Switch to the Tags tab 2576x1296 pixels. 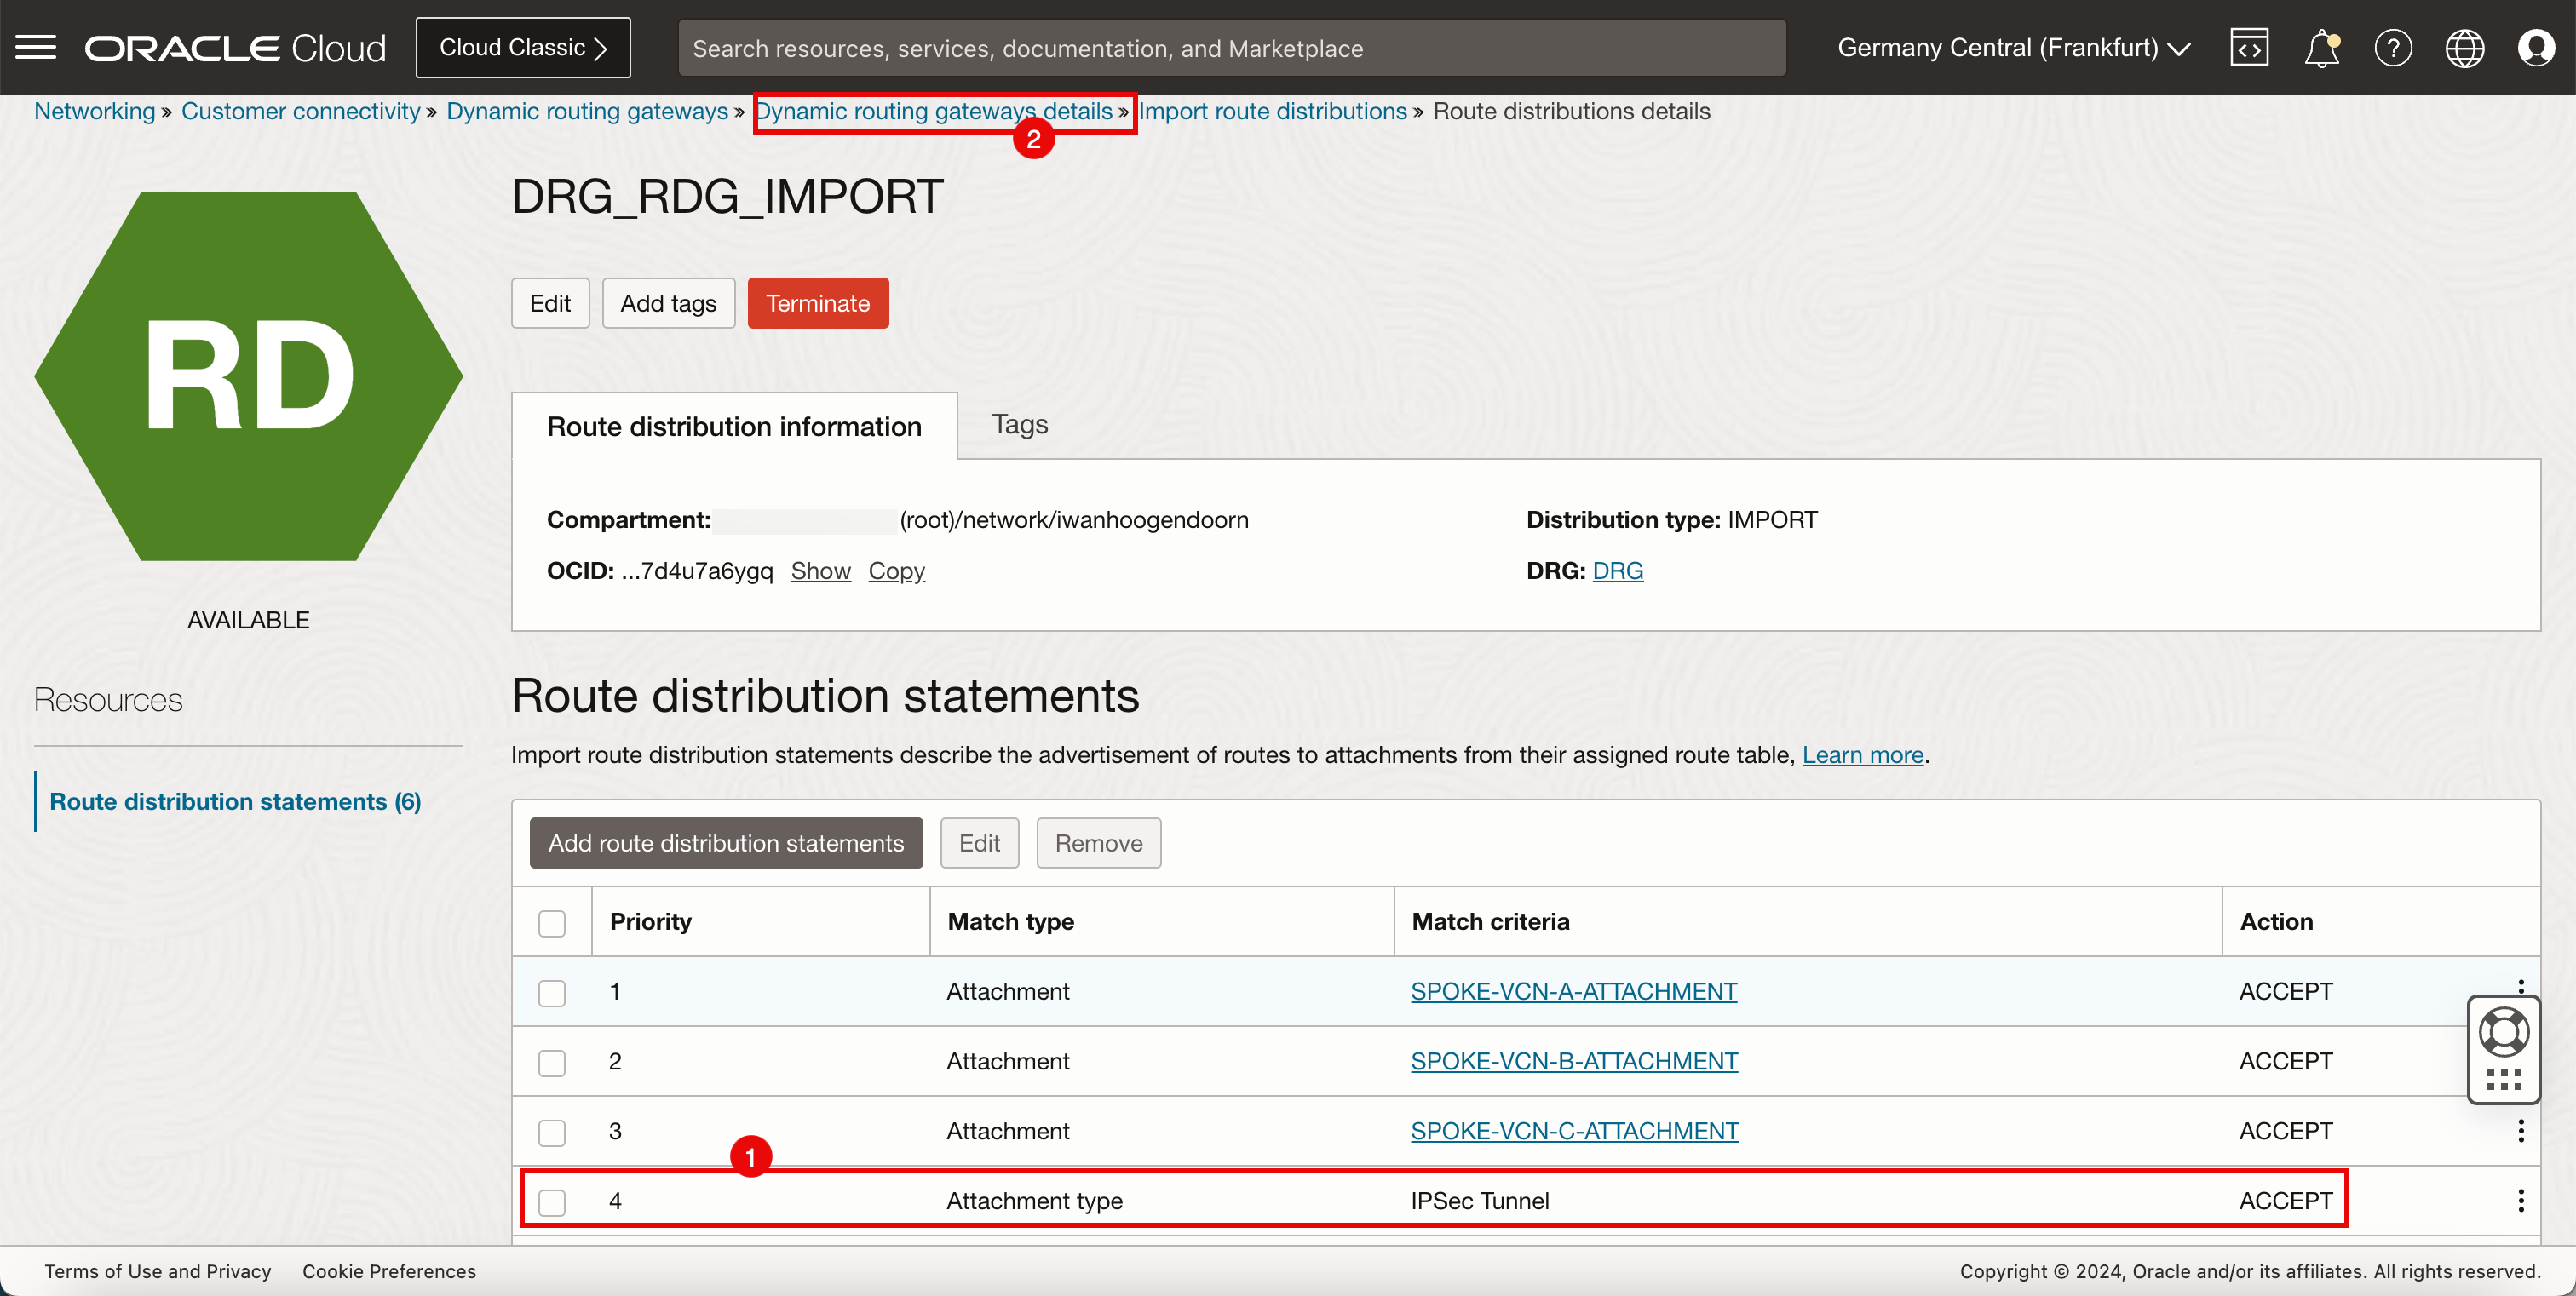pos(1019,425)
